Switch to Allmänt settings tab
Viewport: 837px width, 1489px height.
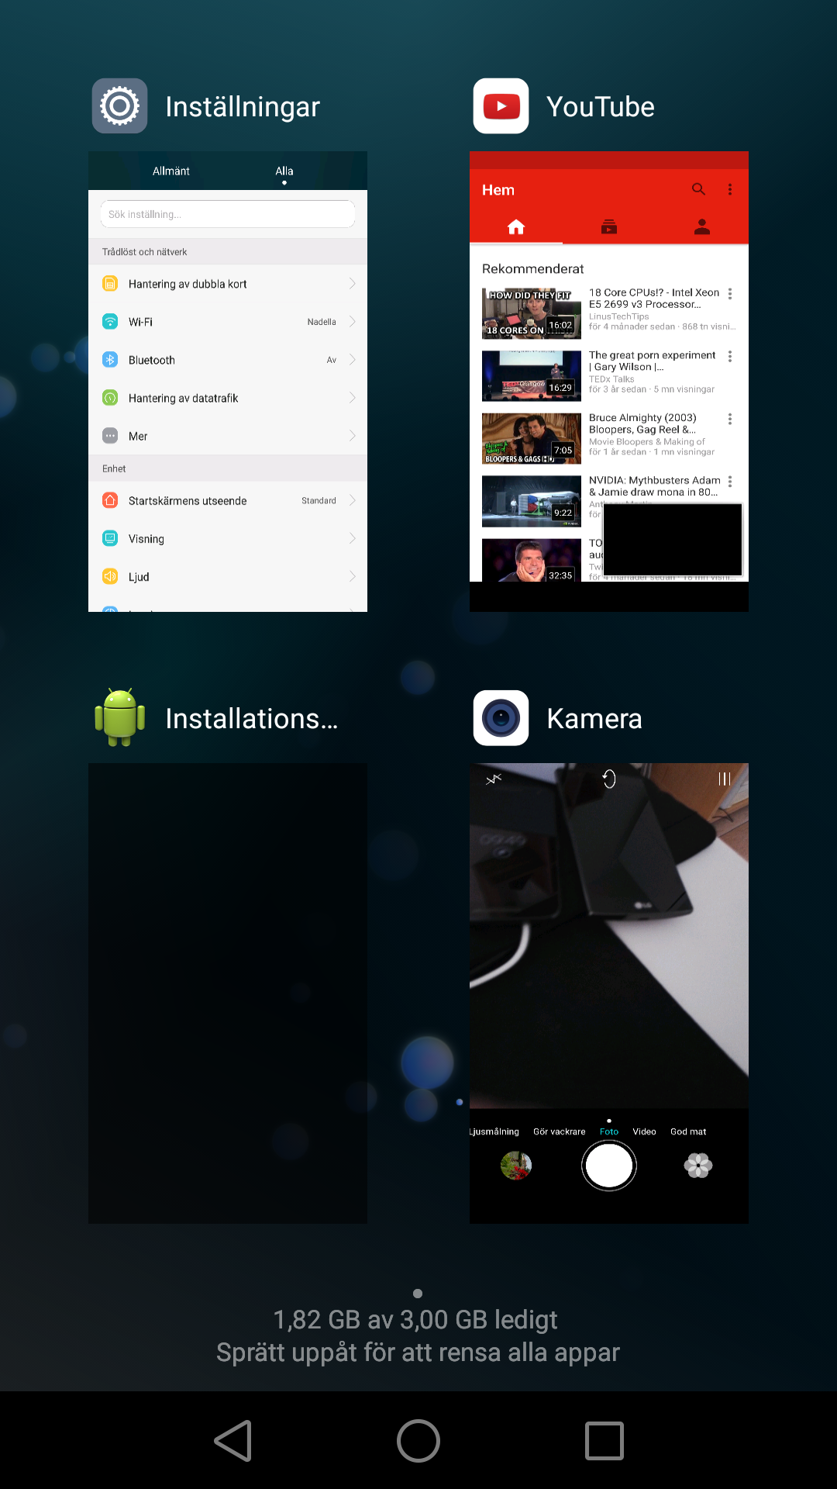pos(171,171)
